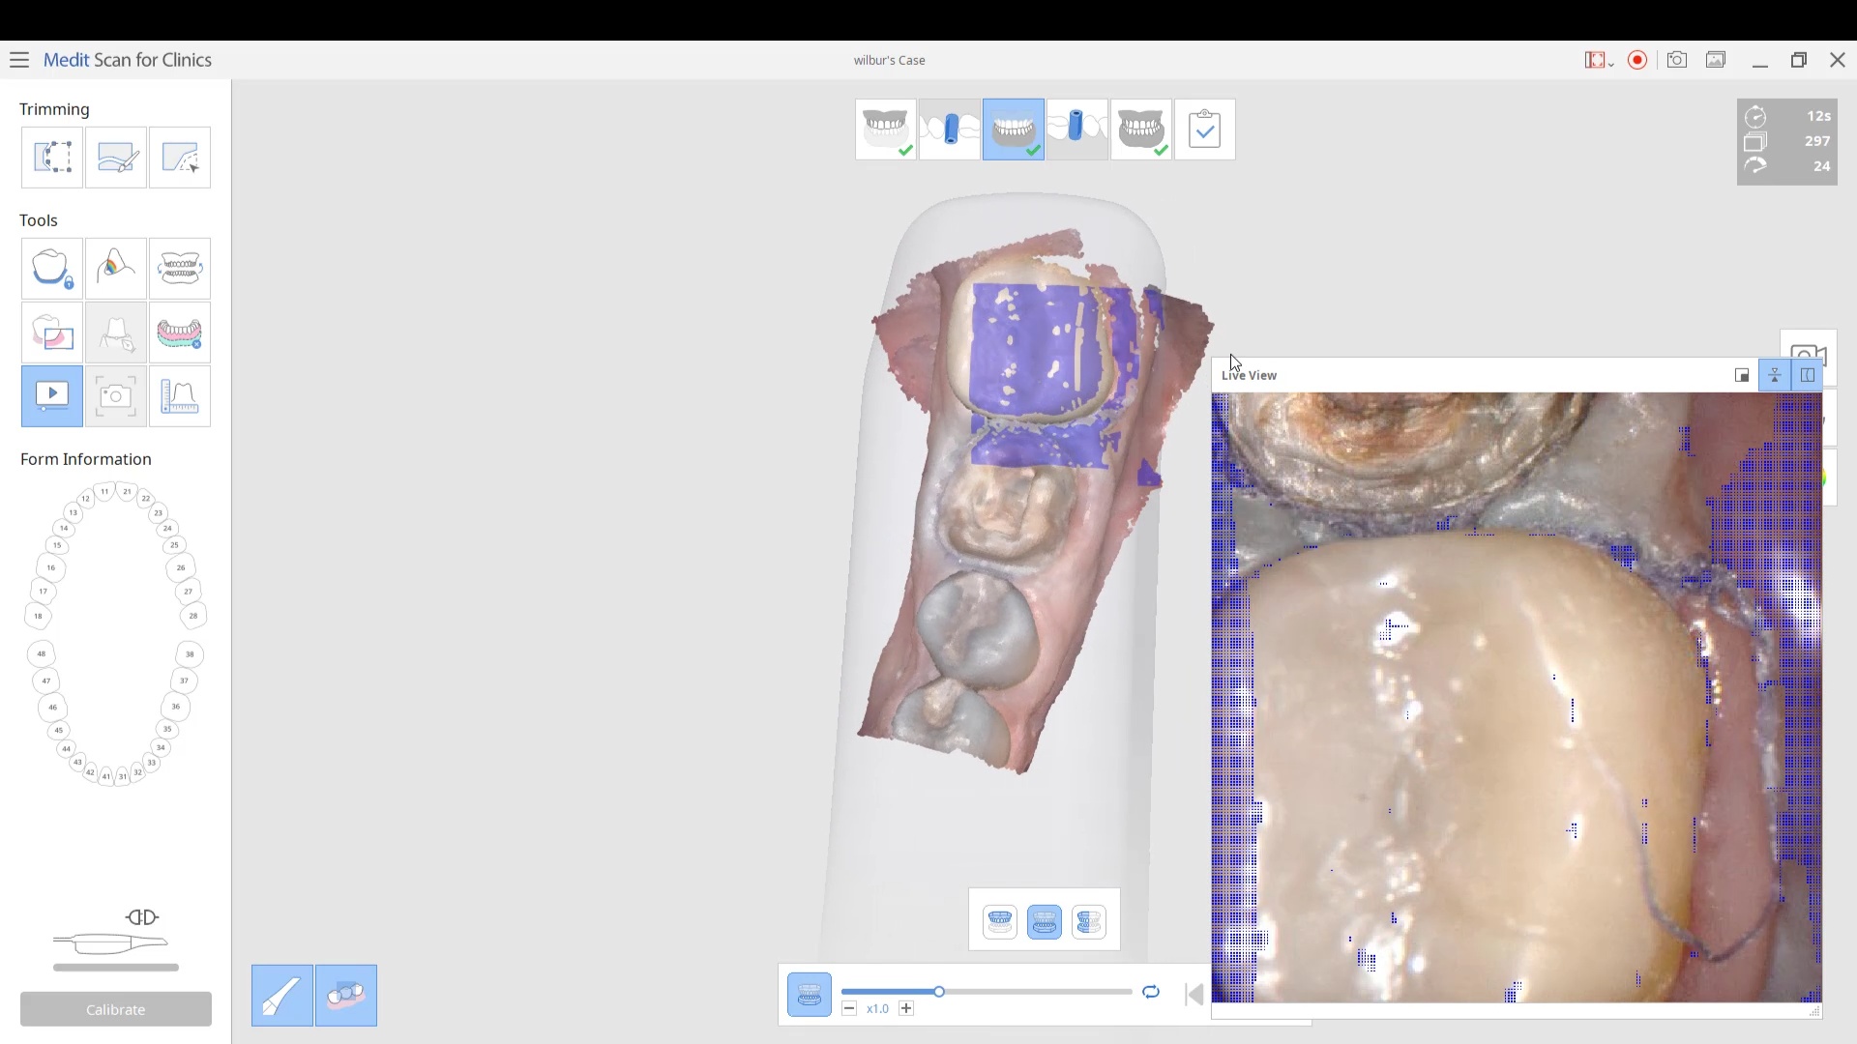Open the hamburger menu

coord(19,60)
